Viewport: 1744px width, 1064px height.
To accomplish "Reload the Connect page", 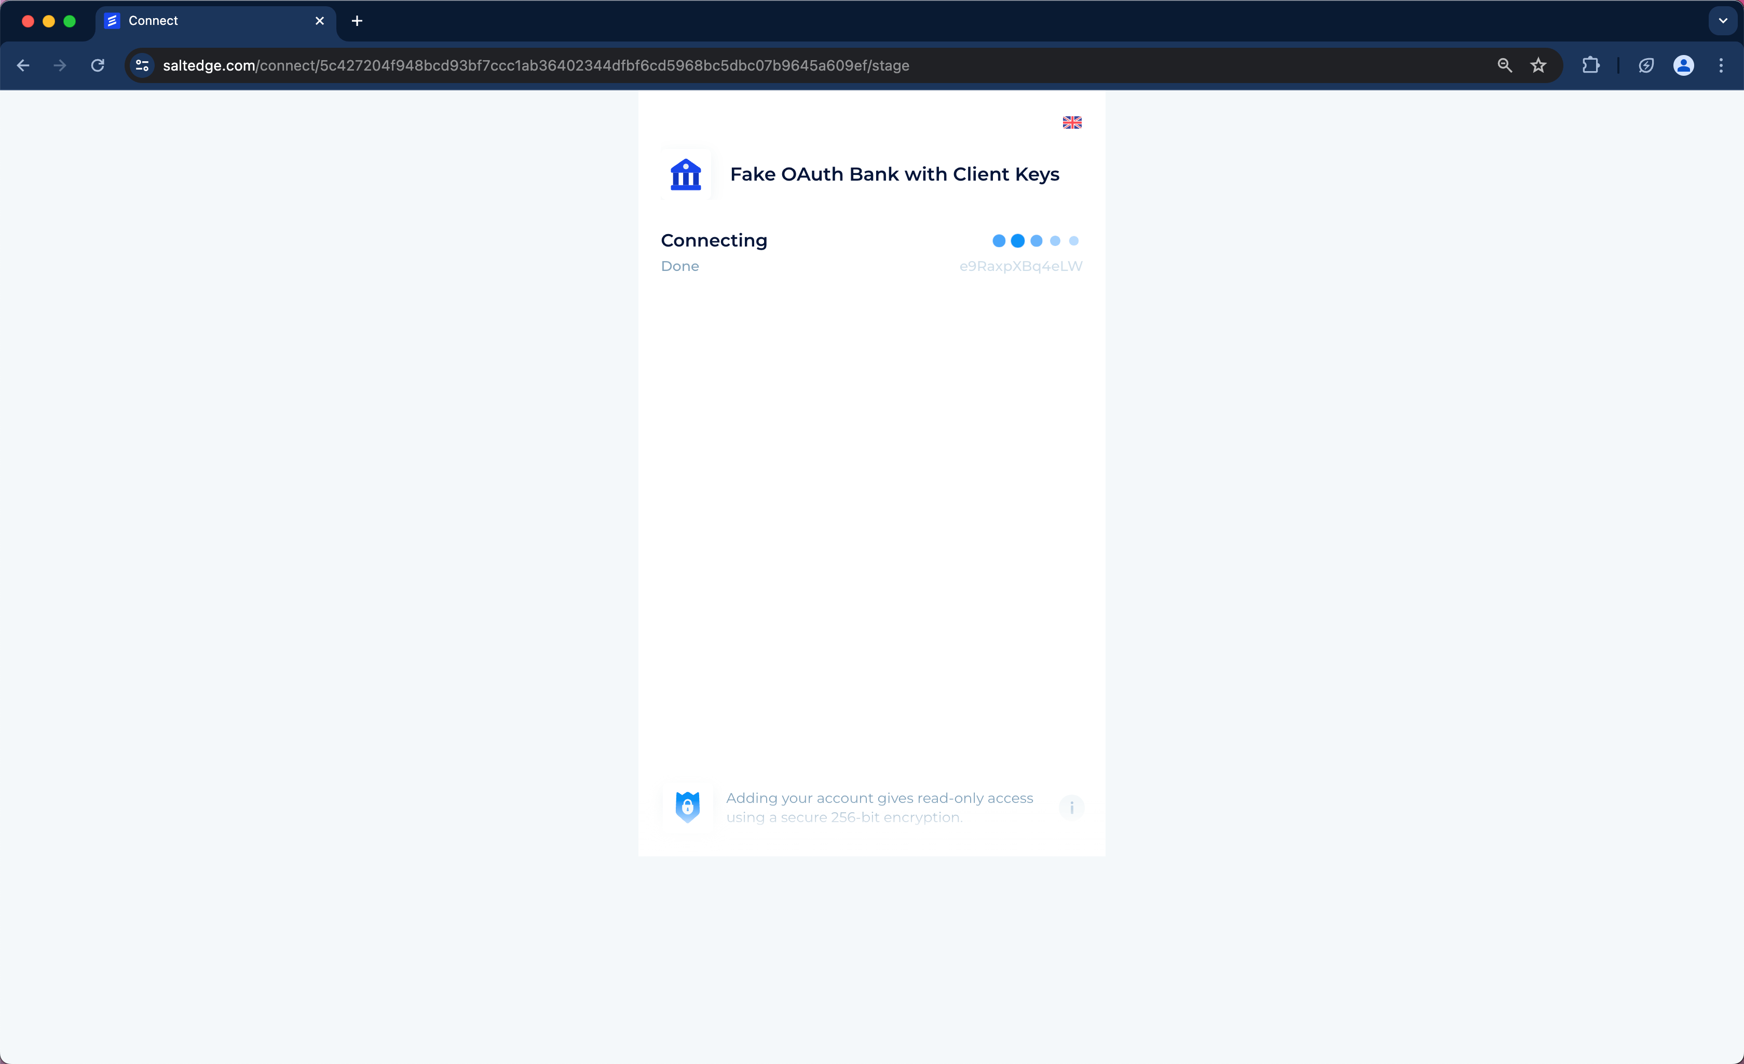I will tap(98, 65).
